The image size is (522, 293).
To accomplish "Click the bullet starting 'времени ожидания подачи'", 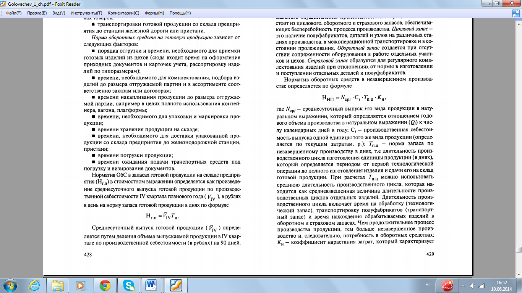I will point(162,165).
